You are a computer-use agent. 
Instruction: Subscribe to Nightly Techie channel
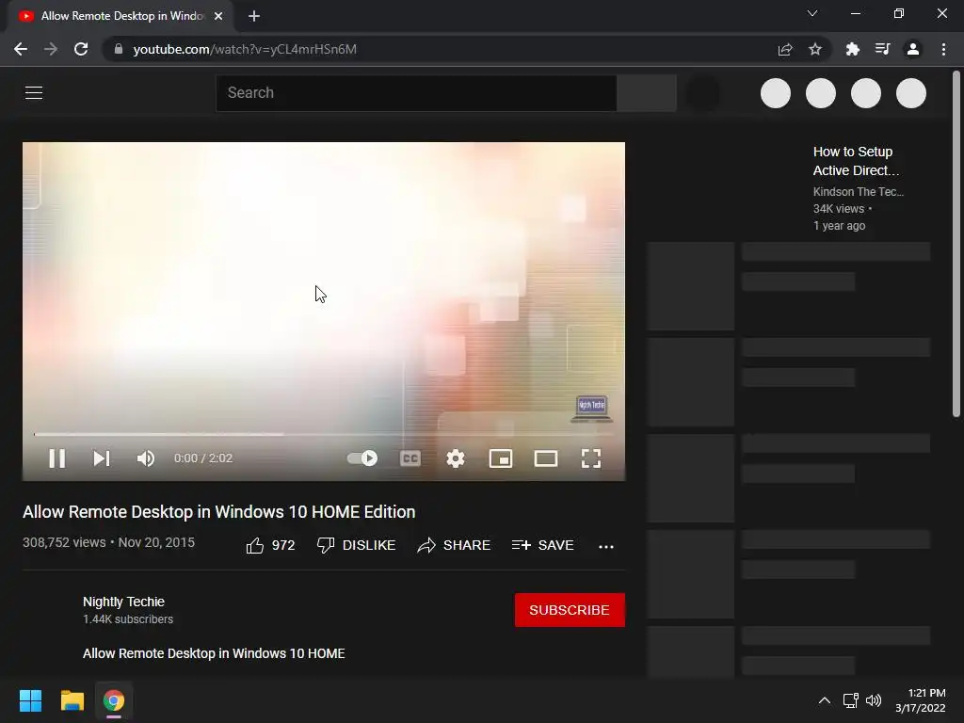570,610
